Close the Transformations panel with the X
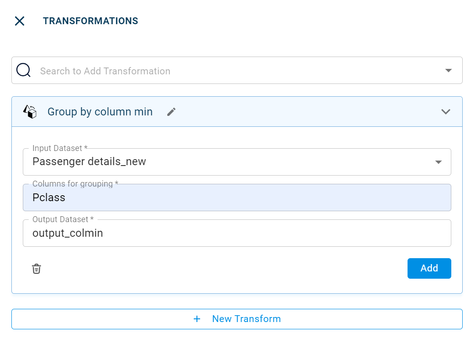The image size is (475, 338). 20,21
